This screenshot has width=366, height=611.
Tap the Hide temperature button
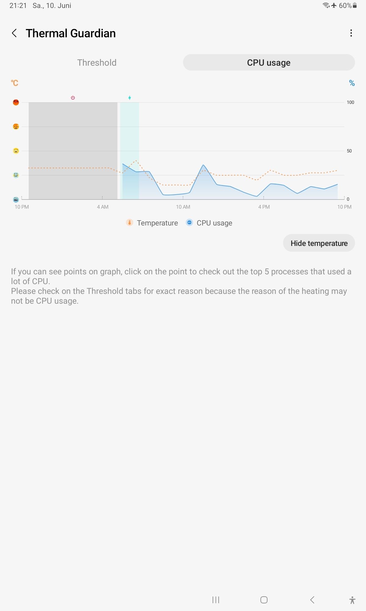coord(319,243)
